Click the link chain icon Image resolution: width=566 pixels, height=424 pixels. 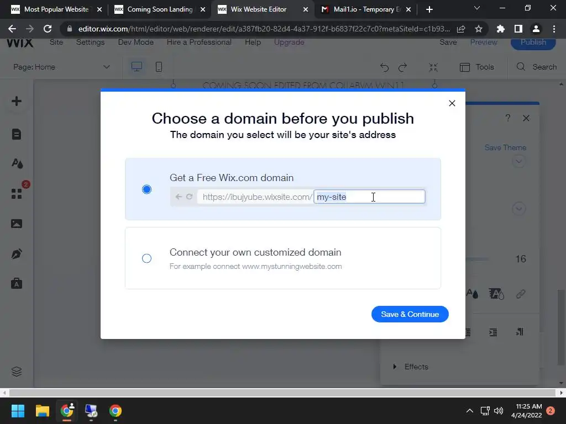[521, 294]
